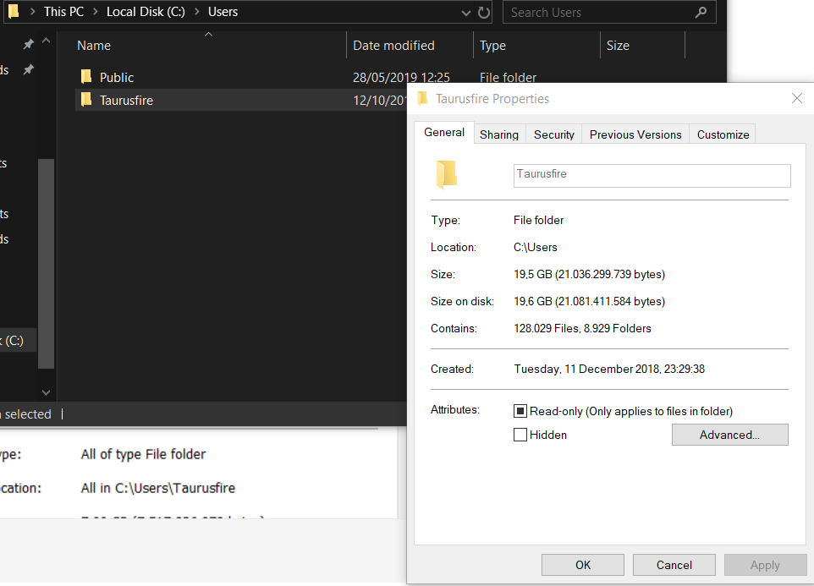The width and height of the screenshot is (814, 586).
Task: Click 'All of type File folder' text
Action: 143,454
